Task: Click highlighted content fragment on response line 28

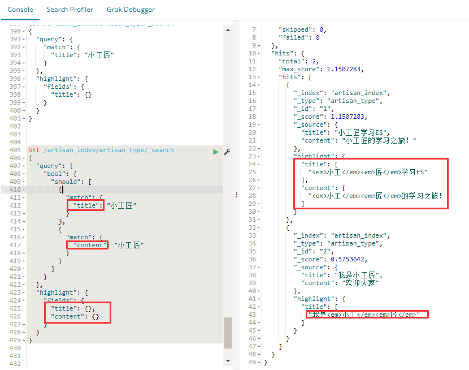Action: pyautogui.click(x=379, y=196)
